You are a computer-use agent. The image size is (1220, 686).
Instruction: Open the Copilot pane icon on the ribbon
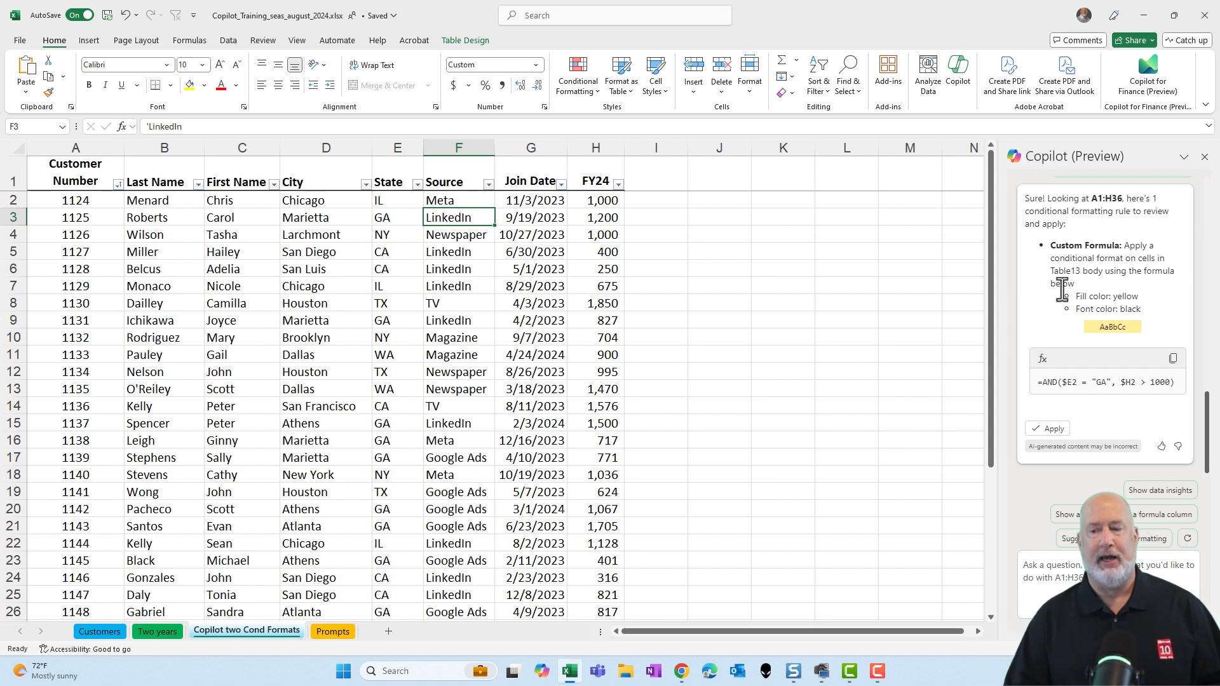(x=958, y=74)
